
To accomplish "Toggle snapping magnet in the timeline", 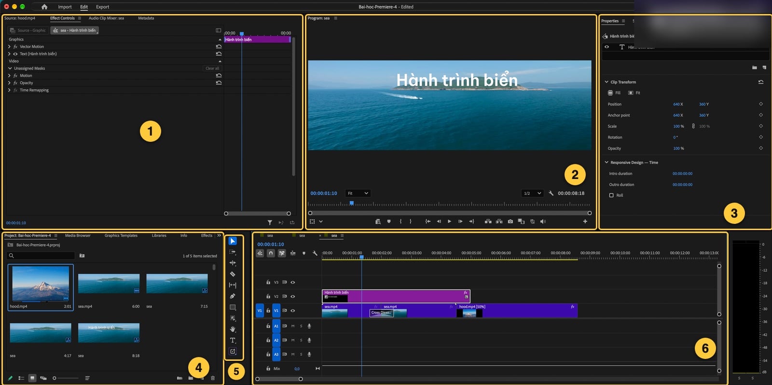I will click(x=271, y=253).
